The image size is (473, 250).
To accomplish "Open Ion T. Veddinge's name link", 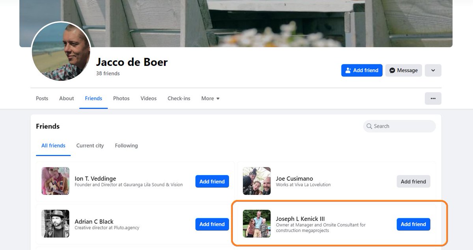I will click(95, 178).
